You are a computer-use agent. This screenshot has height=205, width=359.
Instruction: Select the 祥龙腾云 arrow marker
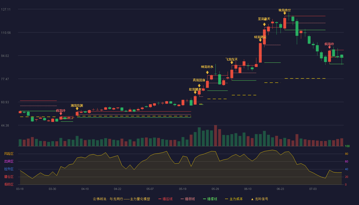point(260,40)
